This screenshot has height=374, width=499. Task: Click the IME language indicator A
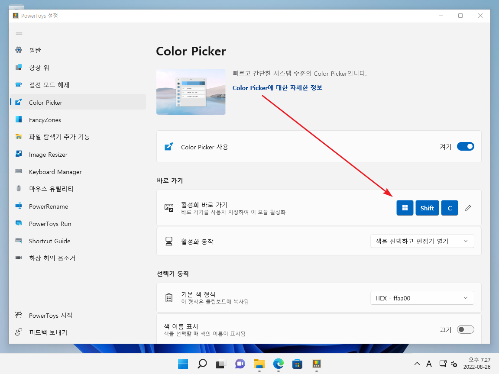[429, 364]
